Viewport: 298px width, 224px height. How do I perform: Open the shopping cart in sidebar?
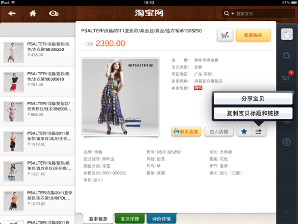pyautogui.click(x=285, y=78)
